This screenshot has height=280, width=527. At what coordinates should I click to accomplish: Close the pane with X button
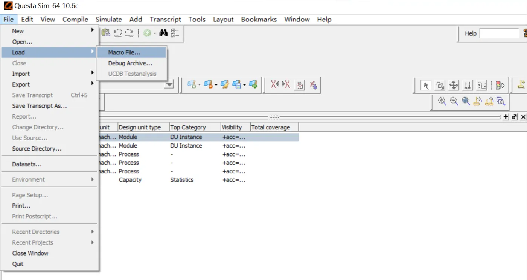(x=523, y=117)
